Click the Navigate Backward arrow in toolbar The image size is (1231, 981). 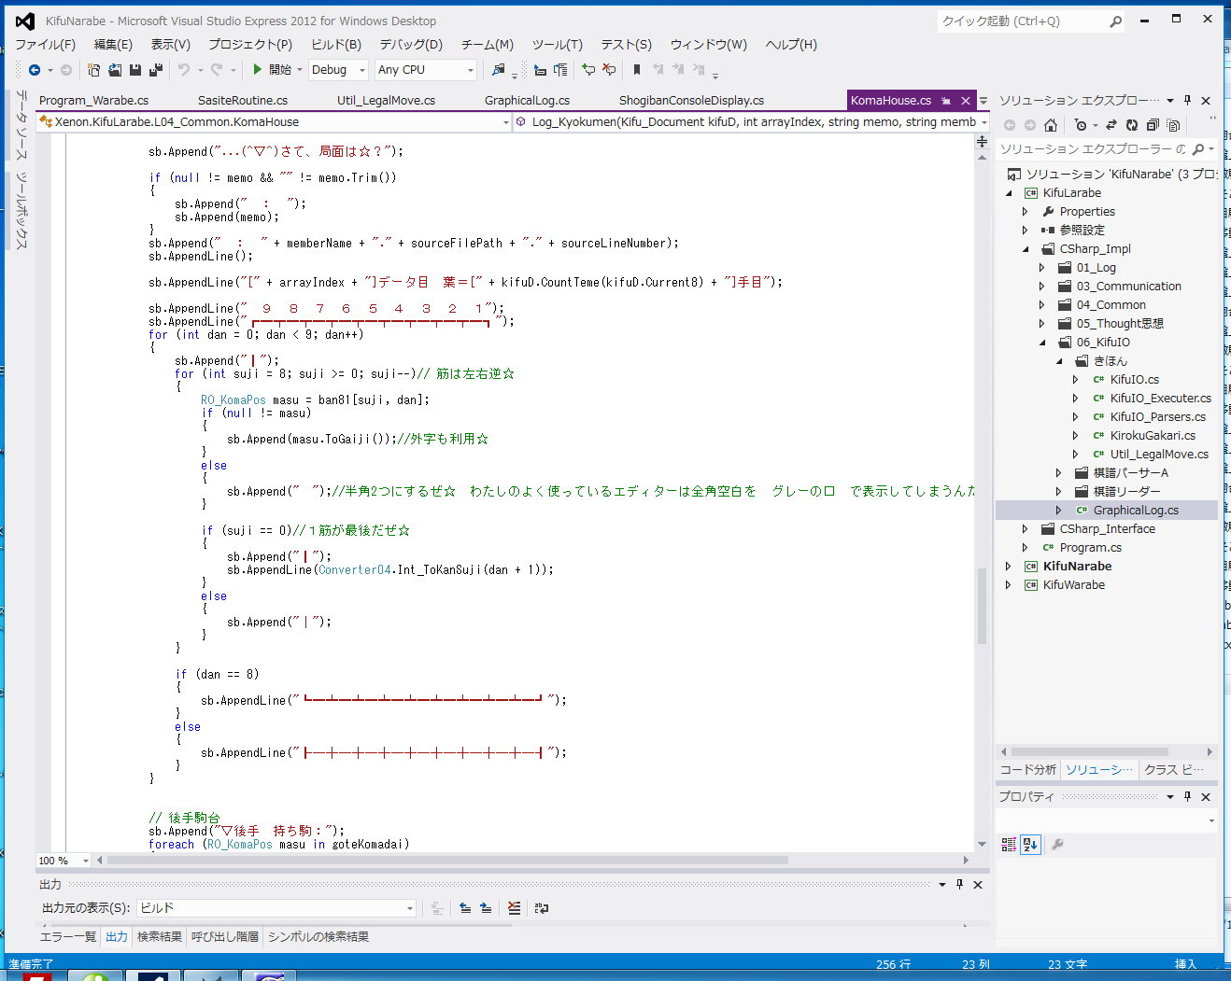coord(35,70)
